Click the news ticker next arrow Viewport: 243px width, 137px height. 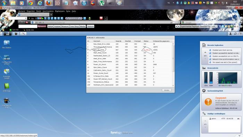pyautogui.click(x=178, y=26)
